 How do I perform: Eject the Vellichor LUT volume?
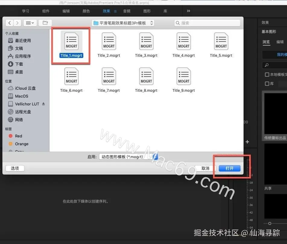(x=43, y=104)
